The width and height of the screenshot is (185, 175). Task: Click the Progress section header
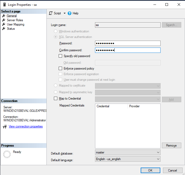tap(23, 146)
